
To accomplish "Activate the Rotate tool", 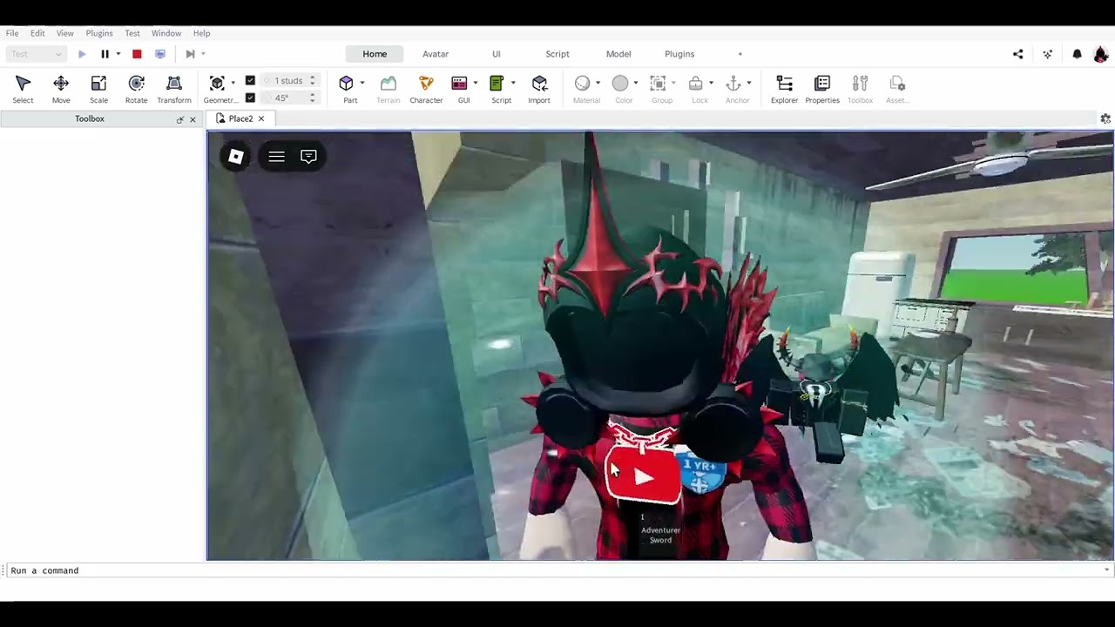I will [136, 89].
